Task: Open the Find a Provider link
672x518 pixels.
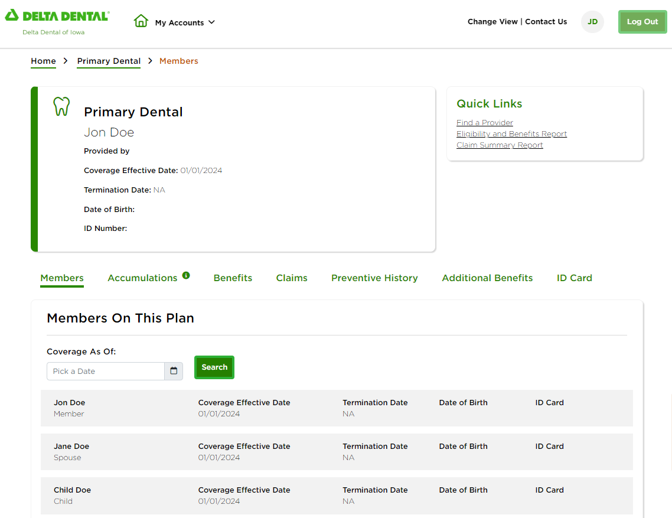Action: (x=484, y=123)
